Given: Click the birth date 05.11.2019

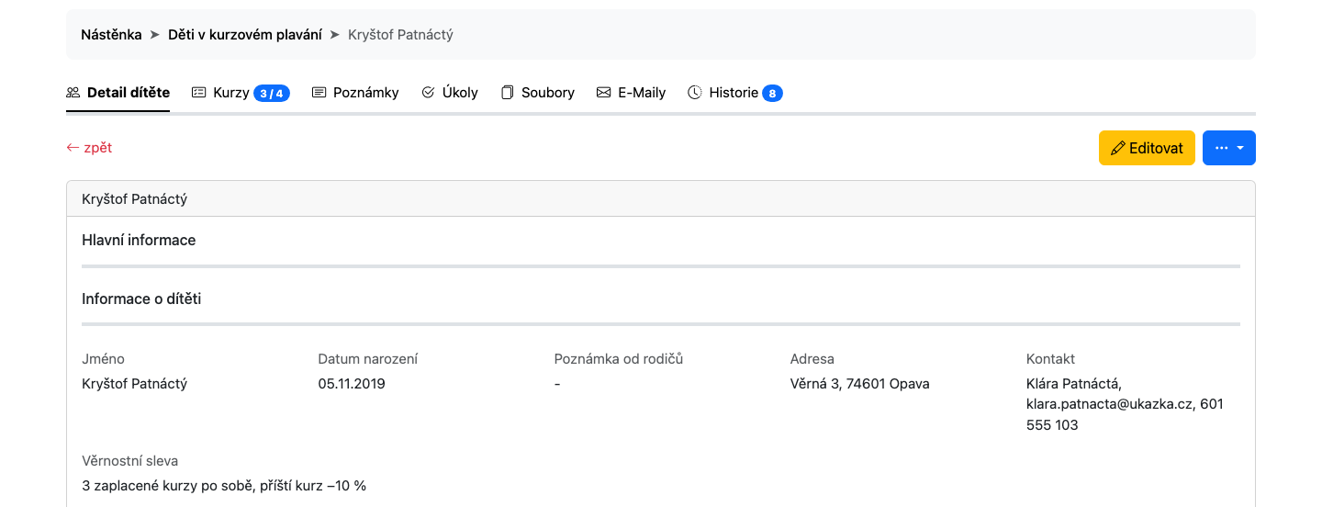Looking at the screenshot, I should (352, 384).
